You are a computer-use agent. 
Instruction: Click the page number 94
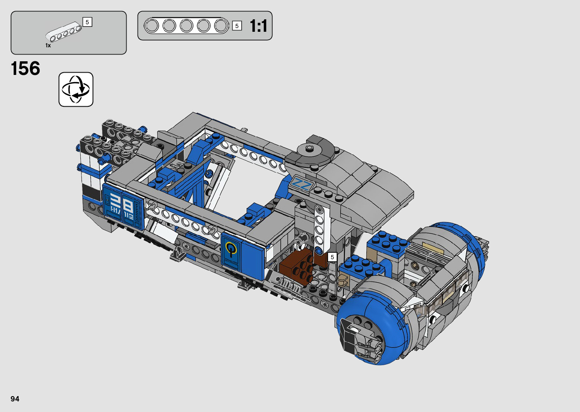[x=15, y=399]
